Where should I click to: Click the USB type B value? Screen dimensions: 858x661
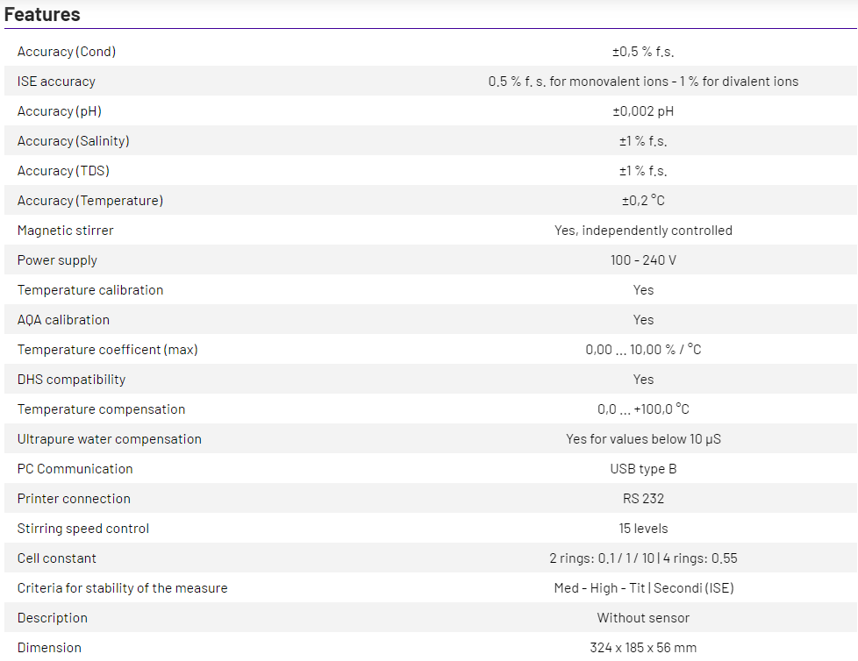[x=643, y=469]
